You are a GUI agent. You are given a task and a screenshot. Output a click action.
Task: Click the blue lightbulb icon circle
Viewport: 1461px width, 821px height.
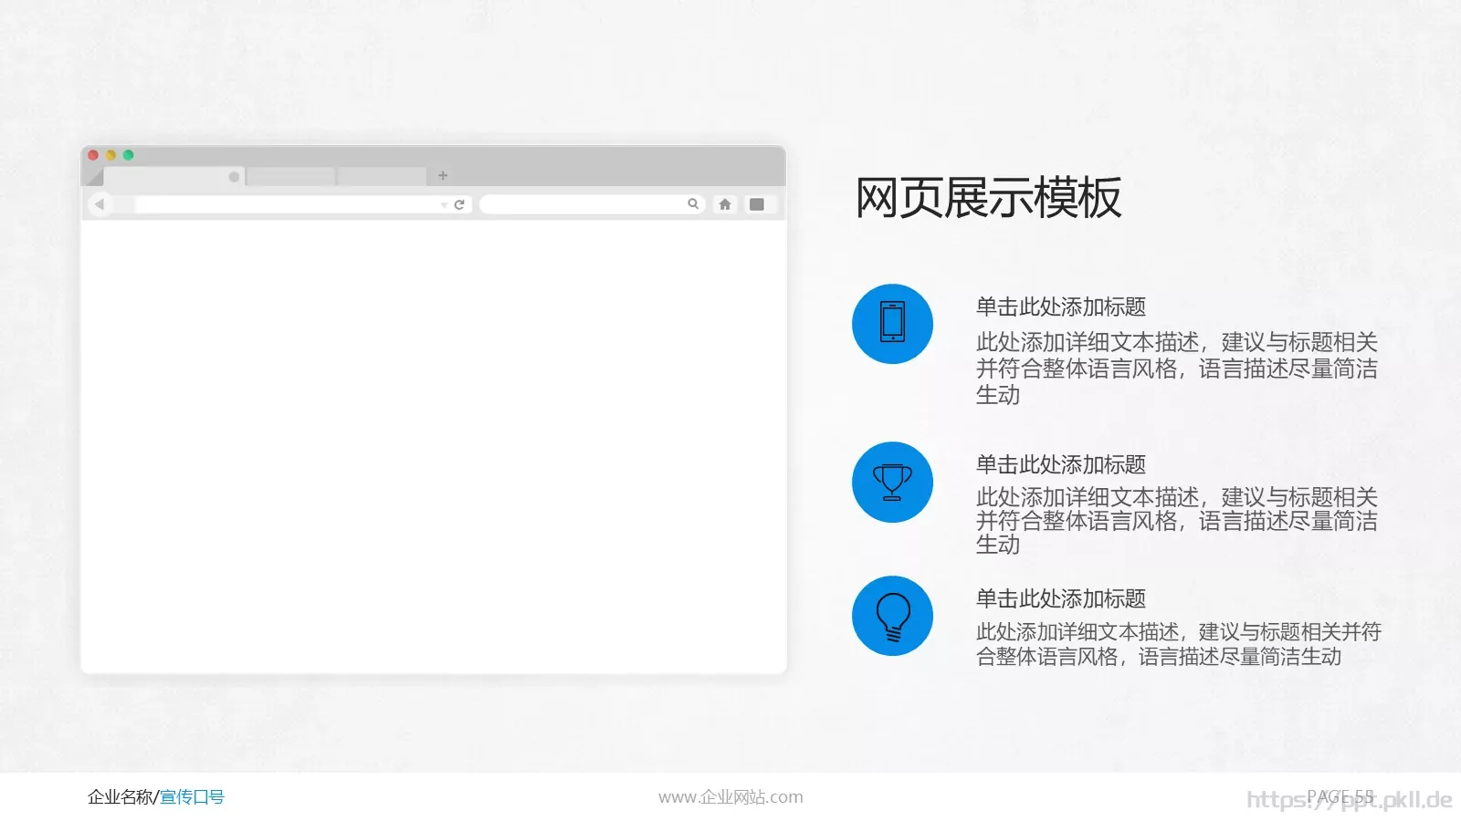[x=892, y=616]
